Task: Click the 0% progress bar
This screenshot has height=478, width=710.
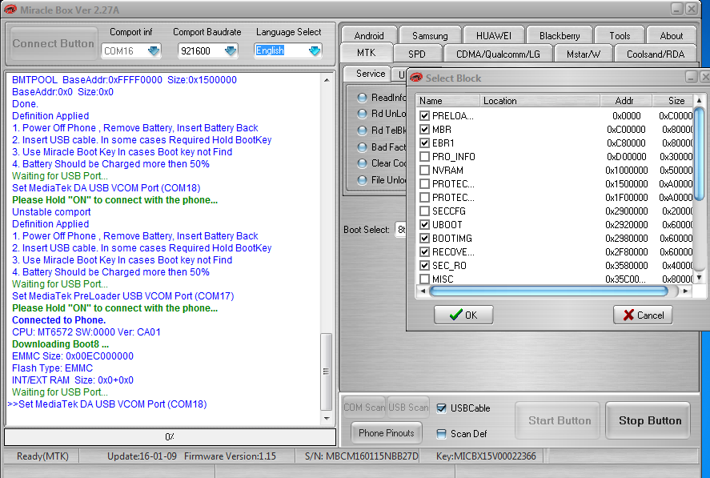Action: (170, 437)
